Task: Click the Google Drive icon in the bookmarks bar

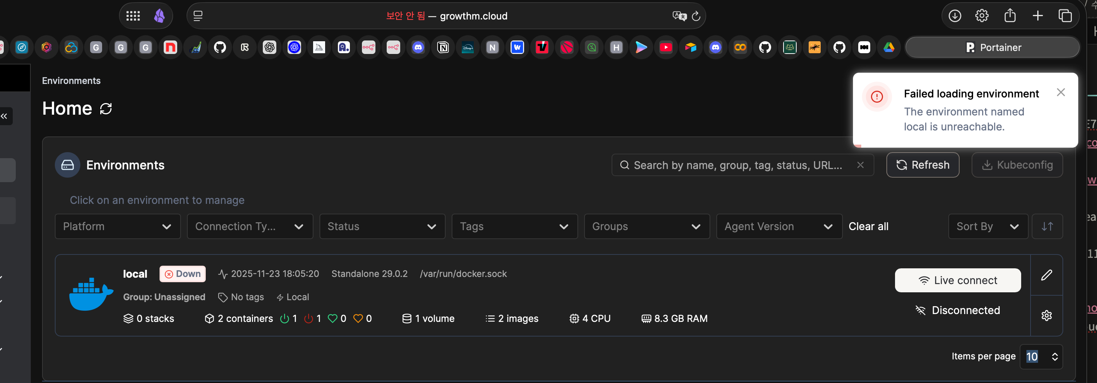Action: pyautogui.click(x=889, y=47)
